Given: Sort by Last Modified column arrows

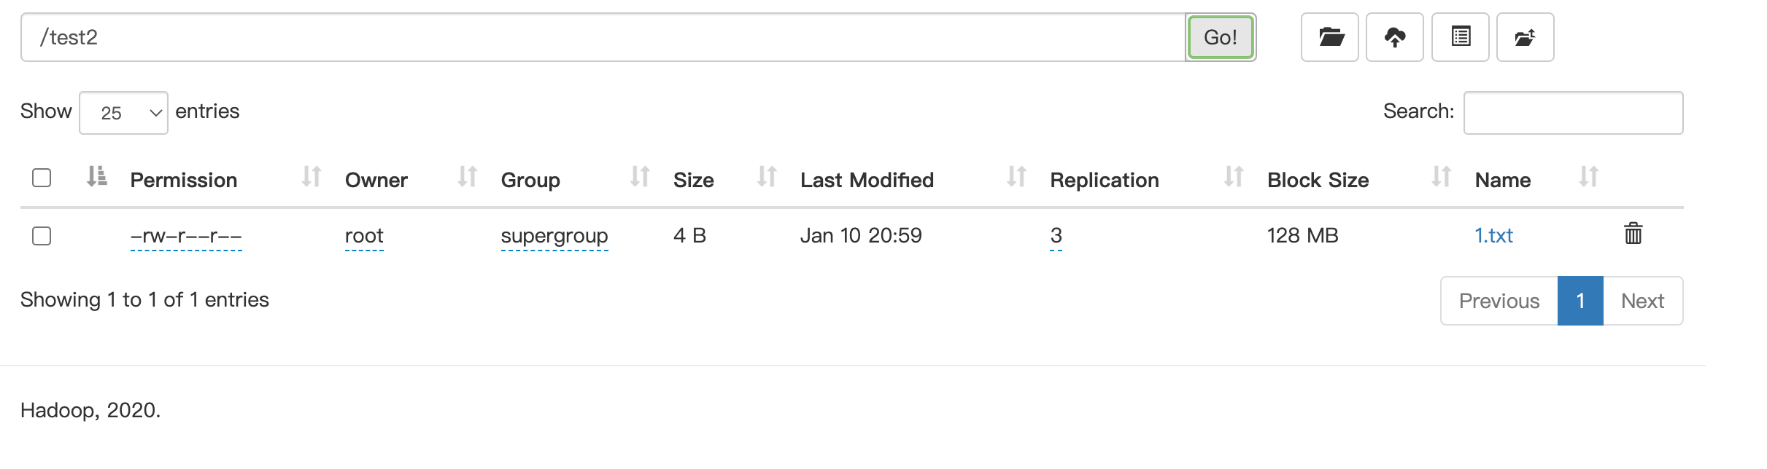Looking at the screenshot, I should pyautogui.click(x=1016, y=177).
